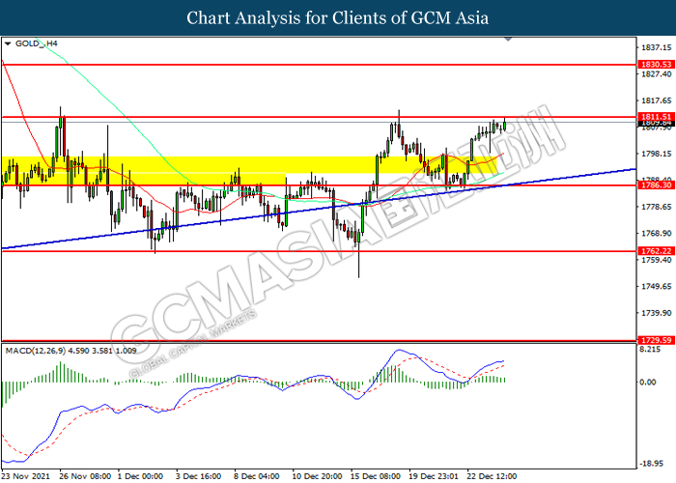This screenshot has height=483, width=676.
Task: Click the 1817.65 price axis value
Action: pos(656,100)
